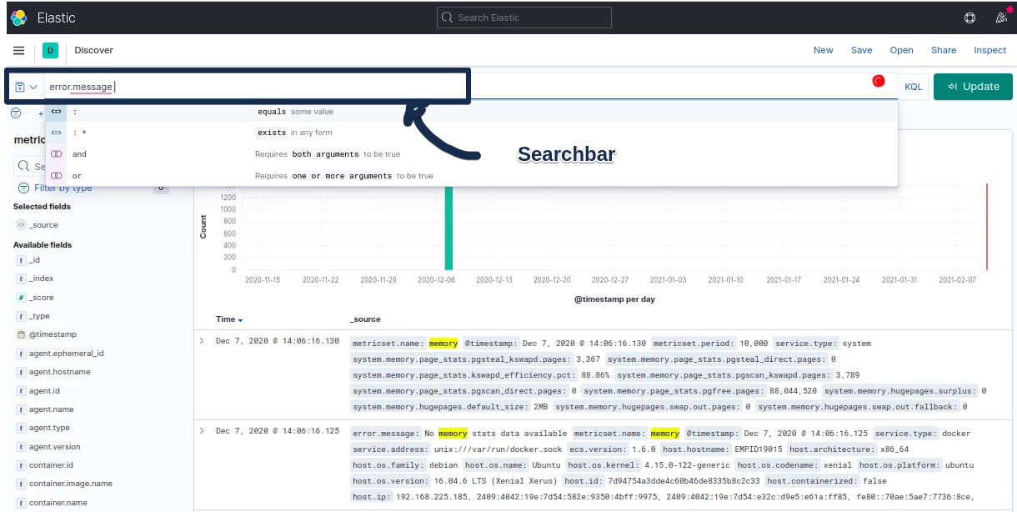Open the hamburger navigation menu
The height and width of the screenshot is (512, 1017).
(x=18, y=50)
